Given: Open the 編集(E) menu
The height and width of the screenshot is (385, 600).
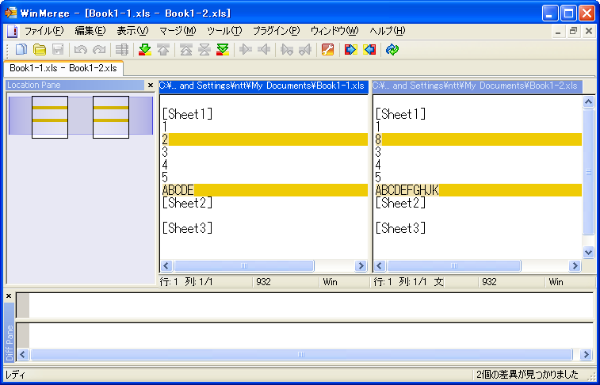Looking at the screenshot, I should click(90, 31).
